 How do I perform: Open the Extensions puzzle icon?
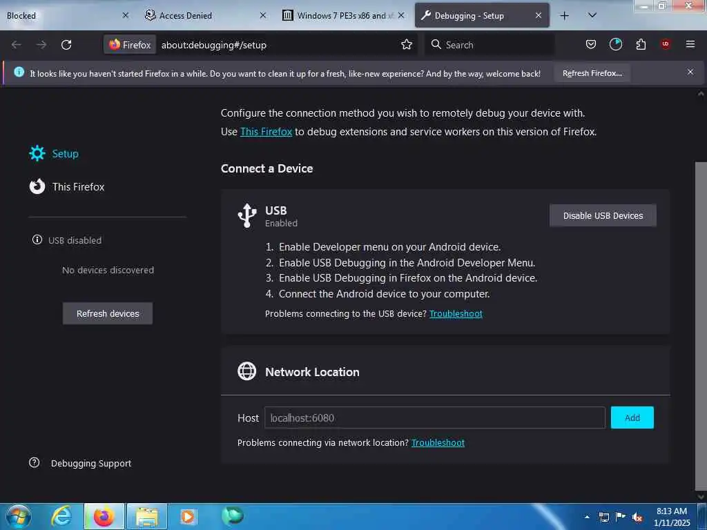641,44
